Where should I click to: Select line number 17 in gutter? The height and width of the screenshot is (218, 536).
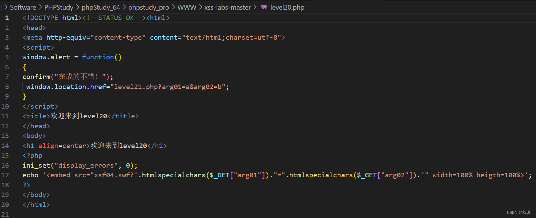coord(5,175)
